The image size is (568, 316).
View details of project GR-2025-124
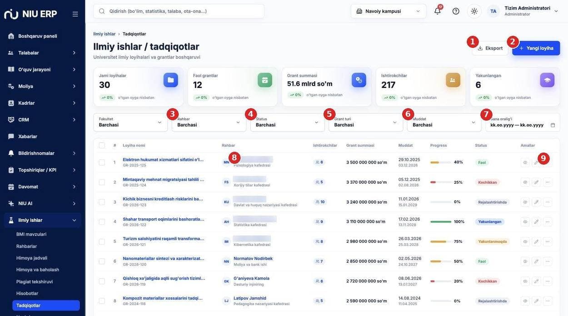(x=525, y=182)
